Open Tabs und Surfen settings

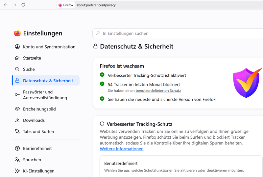point(46,131)
